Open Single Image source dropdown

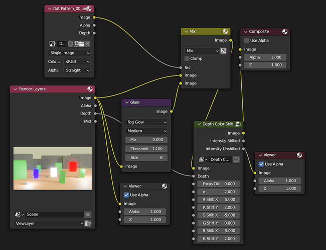pyautogui.click(x=69, y=52)
